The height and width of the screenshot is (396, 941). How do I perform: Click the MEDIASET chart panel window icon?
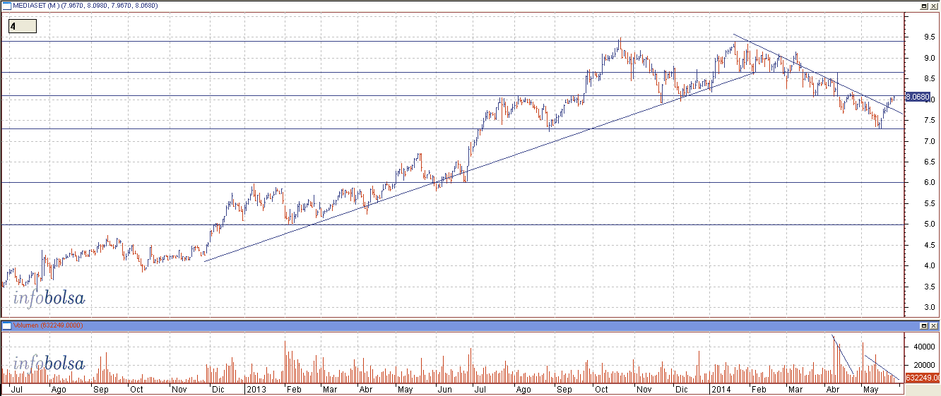(x=6, y=6)
